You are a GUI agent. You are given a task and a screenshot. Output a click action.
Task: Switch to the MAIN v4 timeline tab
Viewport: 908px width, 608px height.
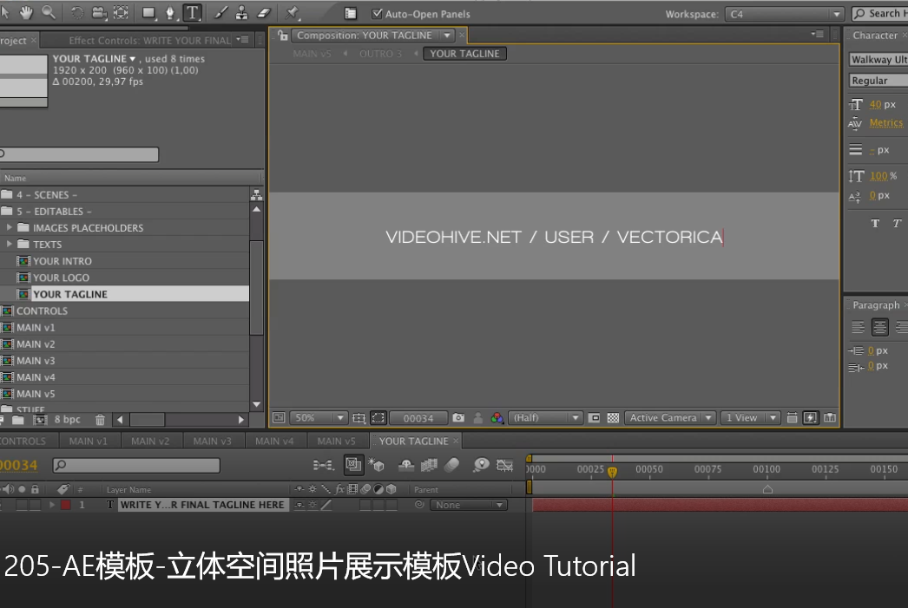(x=274, y=441)
